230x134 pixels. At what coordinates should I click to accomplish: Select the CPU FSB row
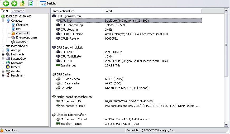tap(129, 61)
